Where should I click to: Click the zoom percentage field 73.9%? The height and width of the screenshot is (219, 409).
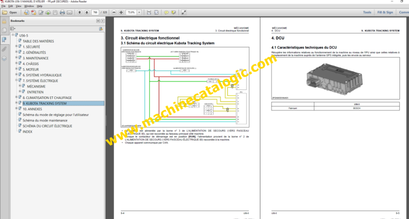[x=131, y=12]
